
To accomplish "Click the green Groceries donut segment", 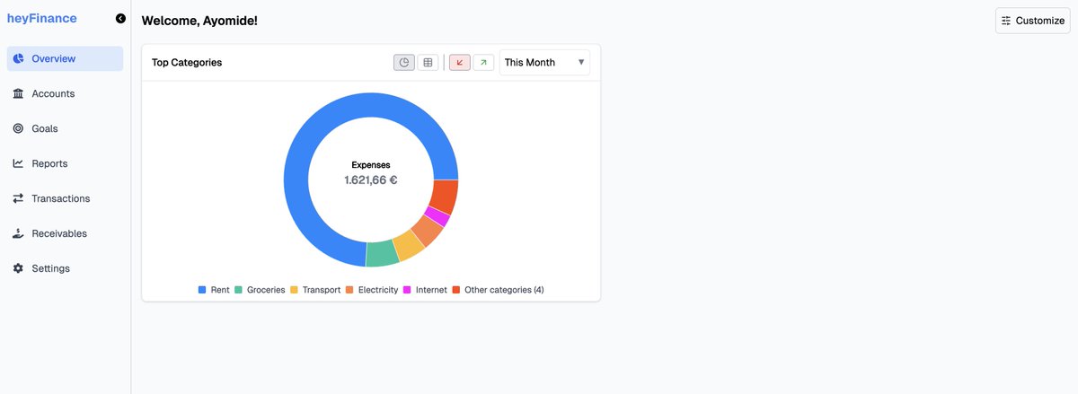I will (381, 254).
